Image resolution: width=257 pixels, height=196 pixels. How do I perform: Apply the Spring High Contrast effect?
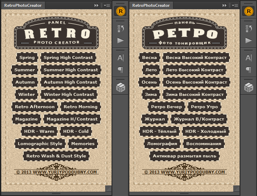[x=68, y=57]
